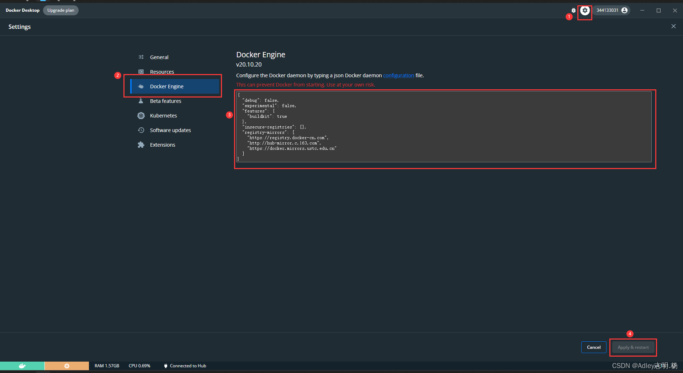Select the General settings tab
Viewport: 683px width, 373px height.
click(x=175, y=57)
